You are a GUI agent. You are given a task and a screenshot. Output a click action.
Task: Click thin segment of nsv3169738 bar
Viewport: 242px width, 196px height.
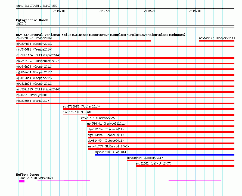tap(76, 115)
